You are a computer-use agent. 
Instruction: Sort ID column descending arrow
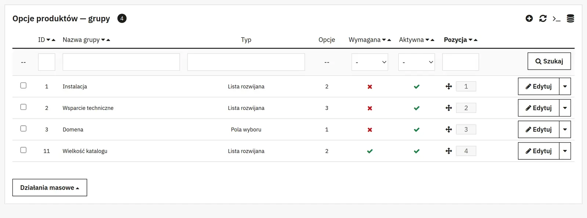48,40
